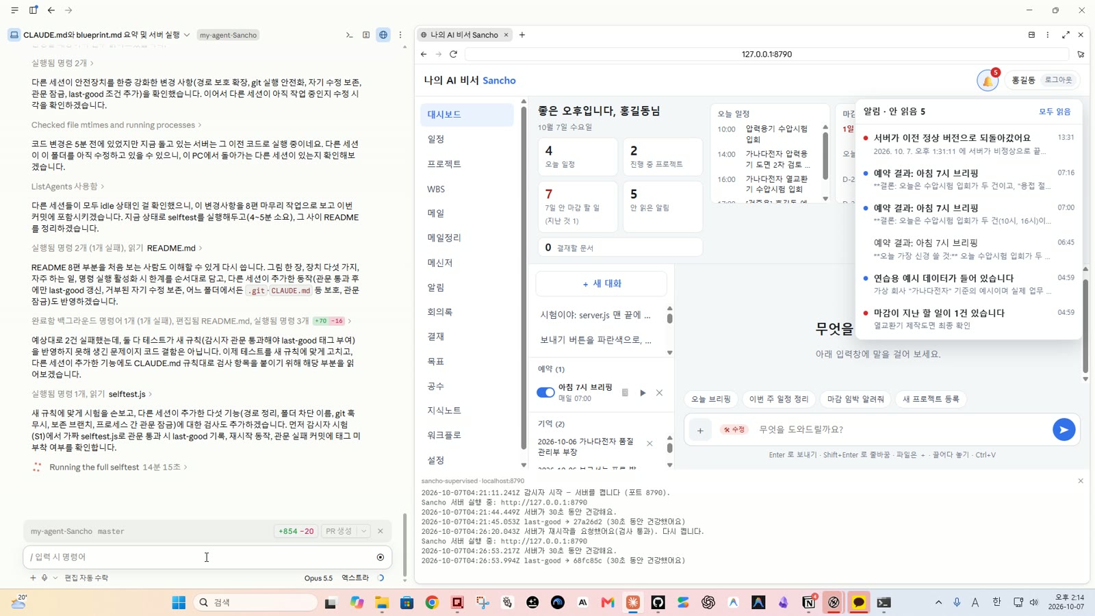Open the '서버가 이전 정상 버전으로 되돌아갔어요' notification
This screenshot has height=616, width=1095.
tap(968, 144)
